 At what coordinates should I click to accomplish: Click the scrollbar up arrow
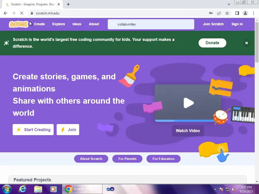[257, 20]
